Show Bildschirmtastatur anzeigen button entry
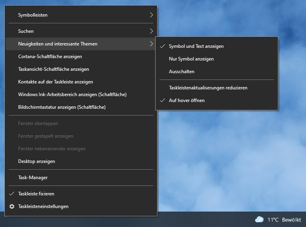 62,107
